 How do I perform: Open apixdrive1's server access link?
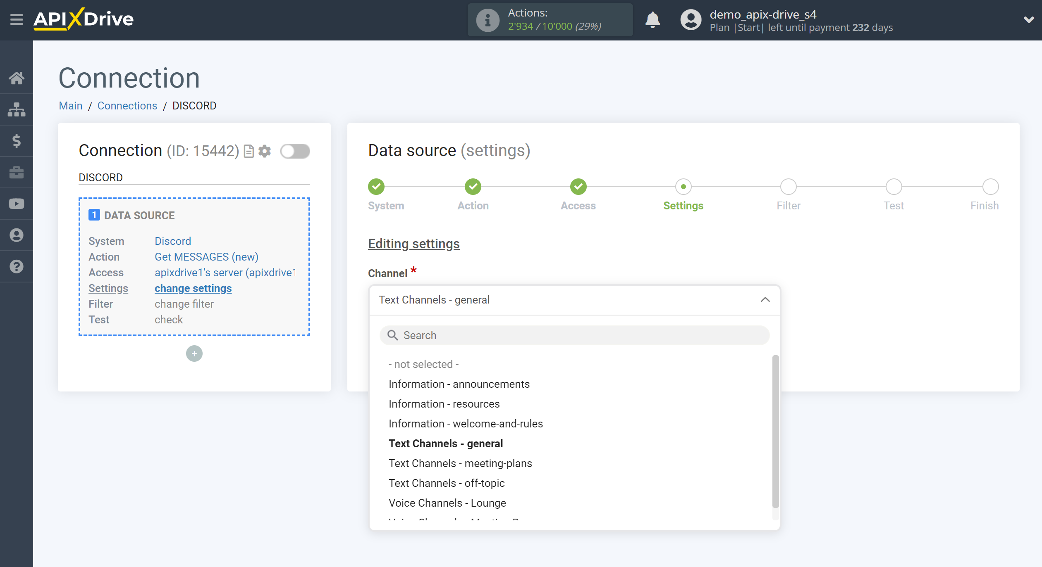tap(225, 273)
